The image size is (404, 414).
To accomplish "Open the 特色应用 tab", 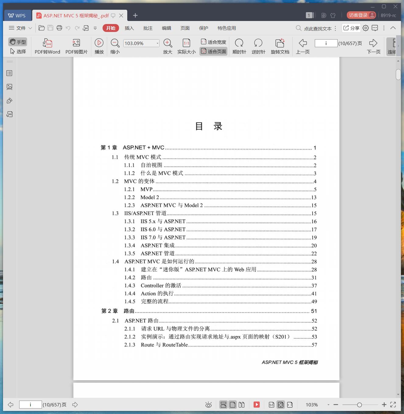I will click(227, 28).
